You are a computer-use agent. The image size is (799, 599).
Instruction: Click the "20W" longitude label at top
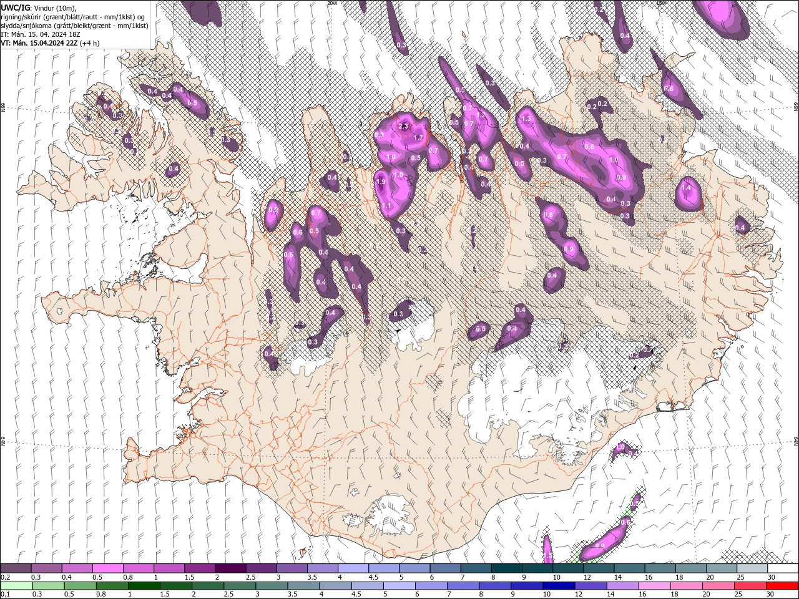[x=332, y=3]
